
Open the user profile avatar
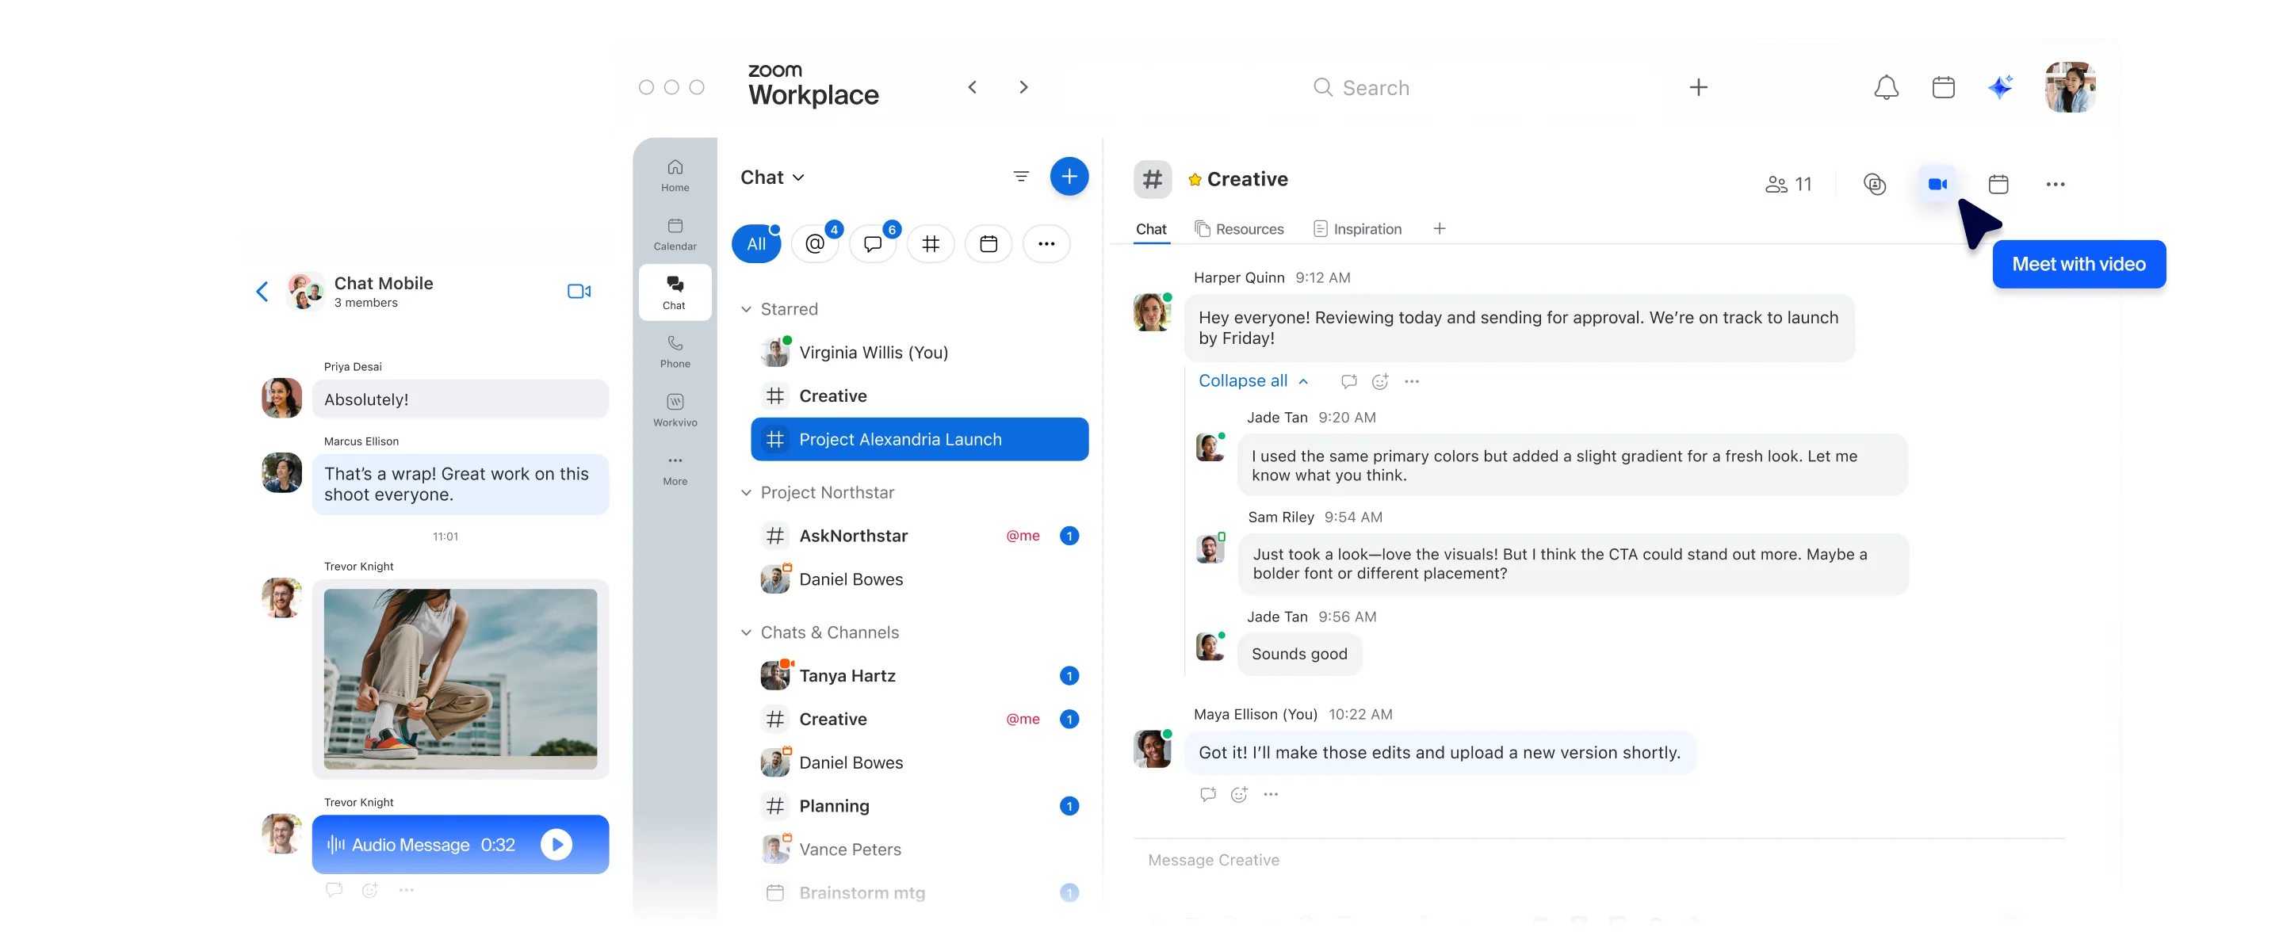(2070, 87)
